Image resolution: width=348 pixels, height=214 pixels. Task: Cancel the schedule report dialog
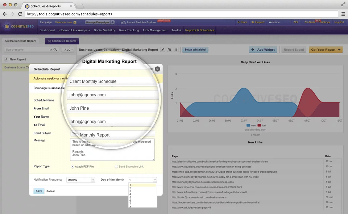[x=50, y=191]
